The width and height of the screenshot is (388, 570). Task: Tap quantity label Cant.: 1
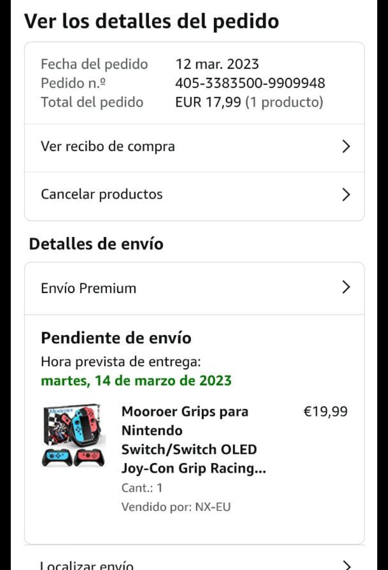[142, 488]
